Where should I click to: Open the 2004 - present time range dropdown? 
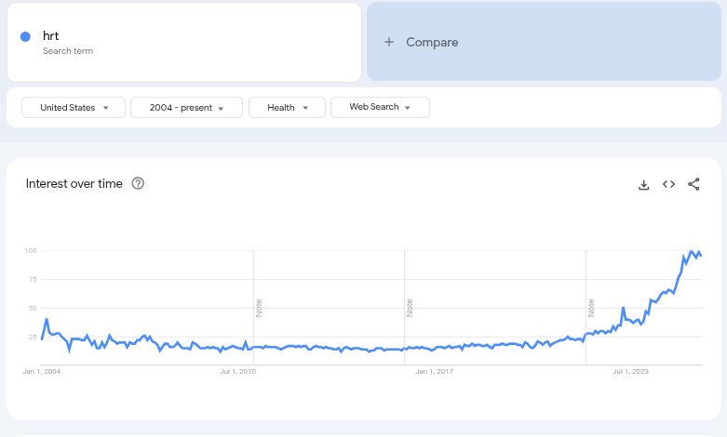186,108
